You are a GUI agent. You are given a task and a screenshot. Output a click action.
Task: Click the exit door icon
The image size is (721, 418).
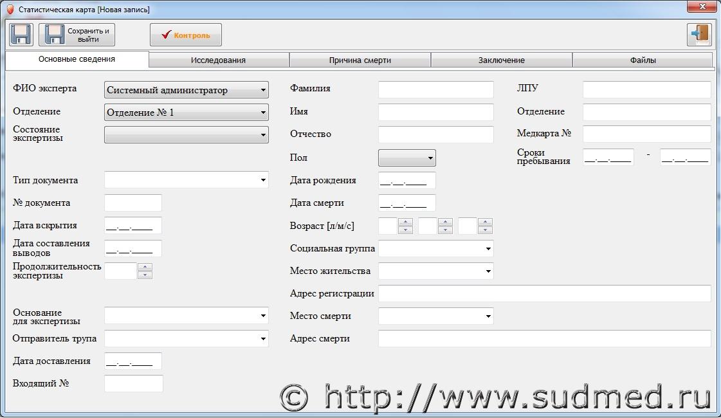click(x=699, y=34)
